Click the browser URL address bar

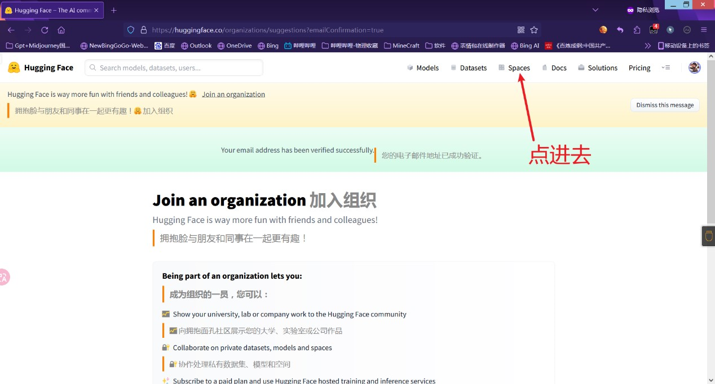tap(333, 30)
